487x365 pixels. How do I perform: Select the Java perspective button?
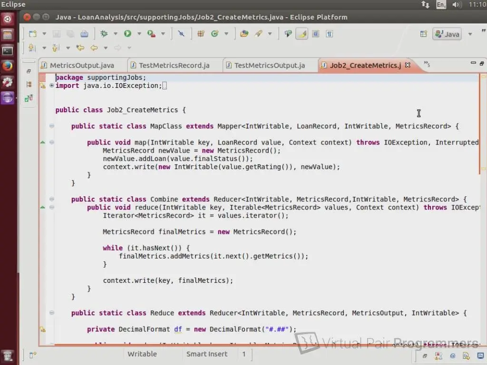[447, 34]
